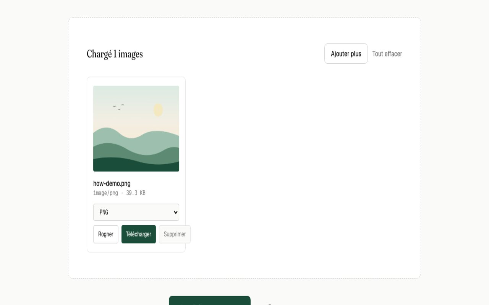Click the yellow sun in the preview
This screenshot has width=489, height=305.
pos(158,110)
